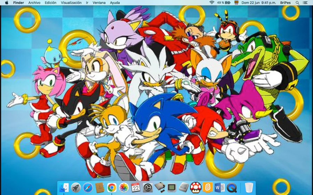The image size is (313, 195).
Task: Open the Archivo menu
Action: coord(34,2)
